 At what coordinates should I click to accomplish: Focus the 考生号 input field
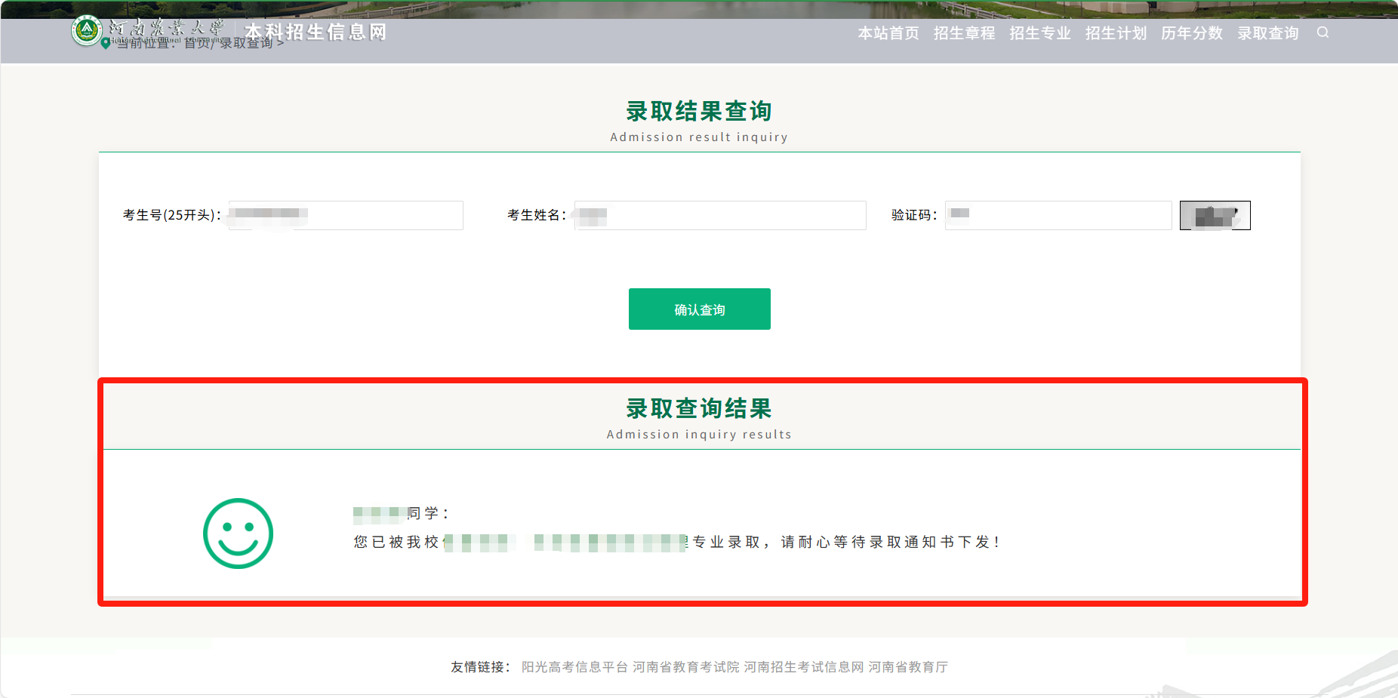(x=346, y=216)
